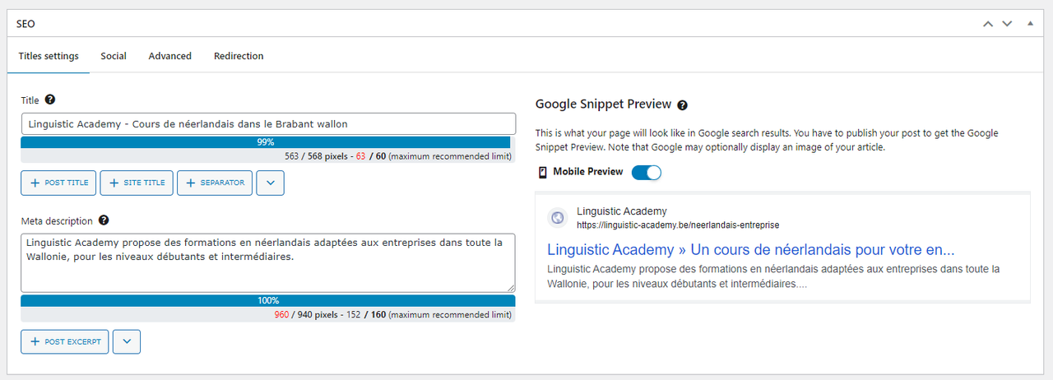Open the Advanced tab

point(169,56)
